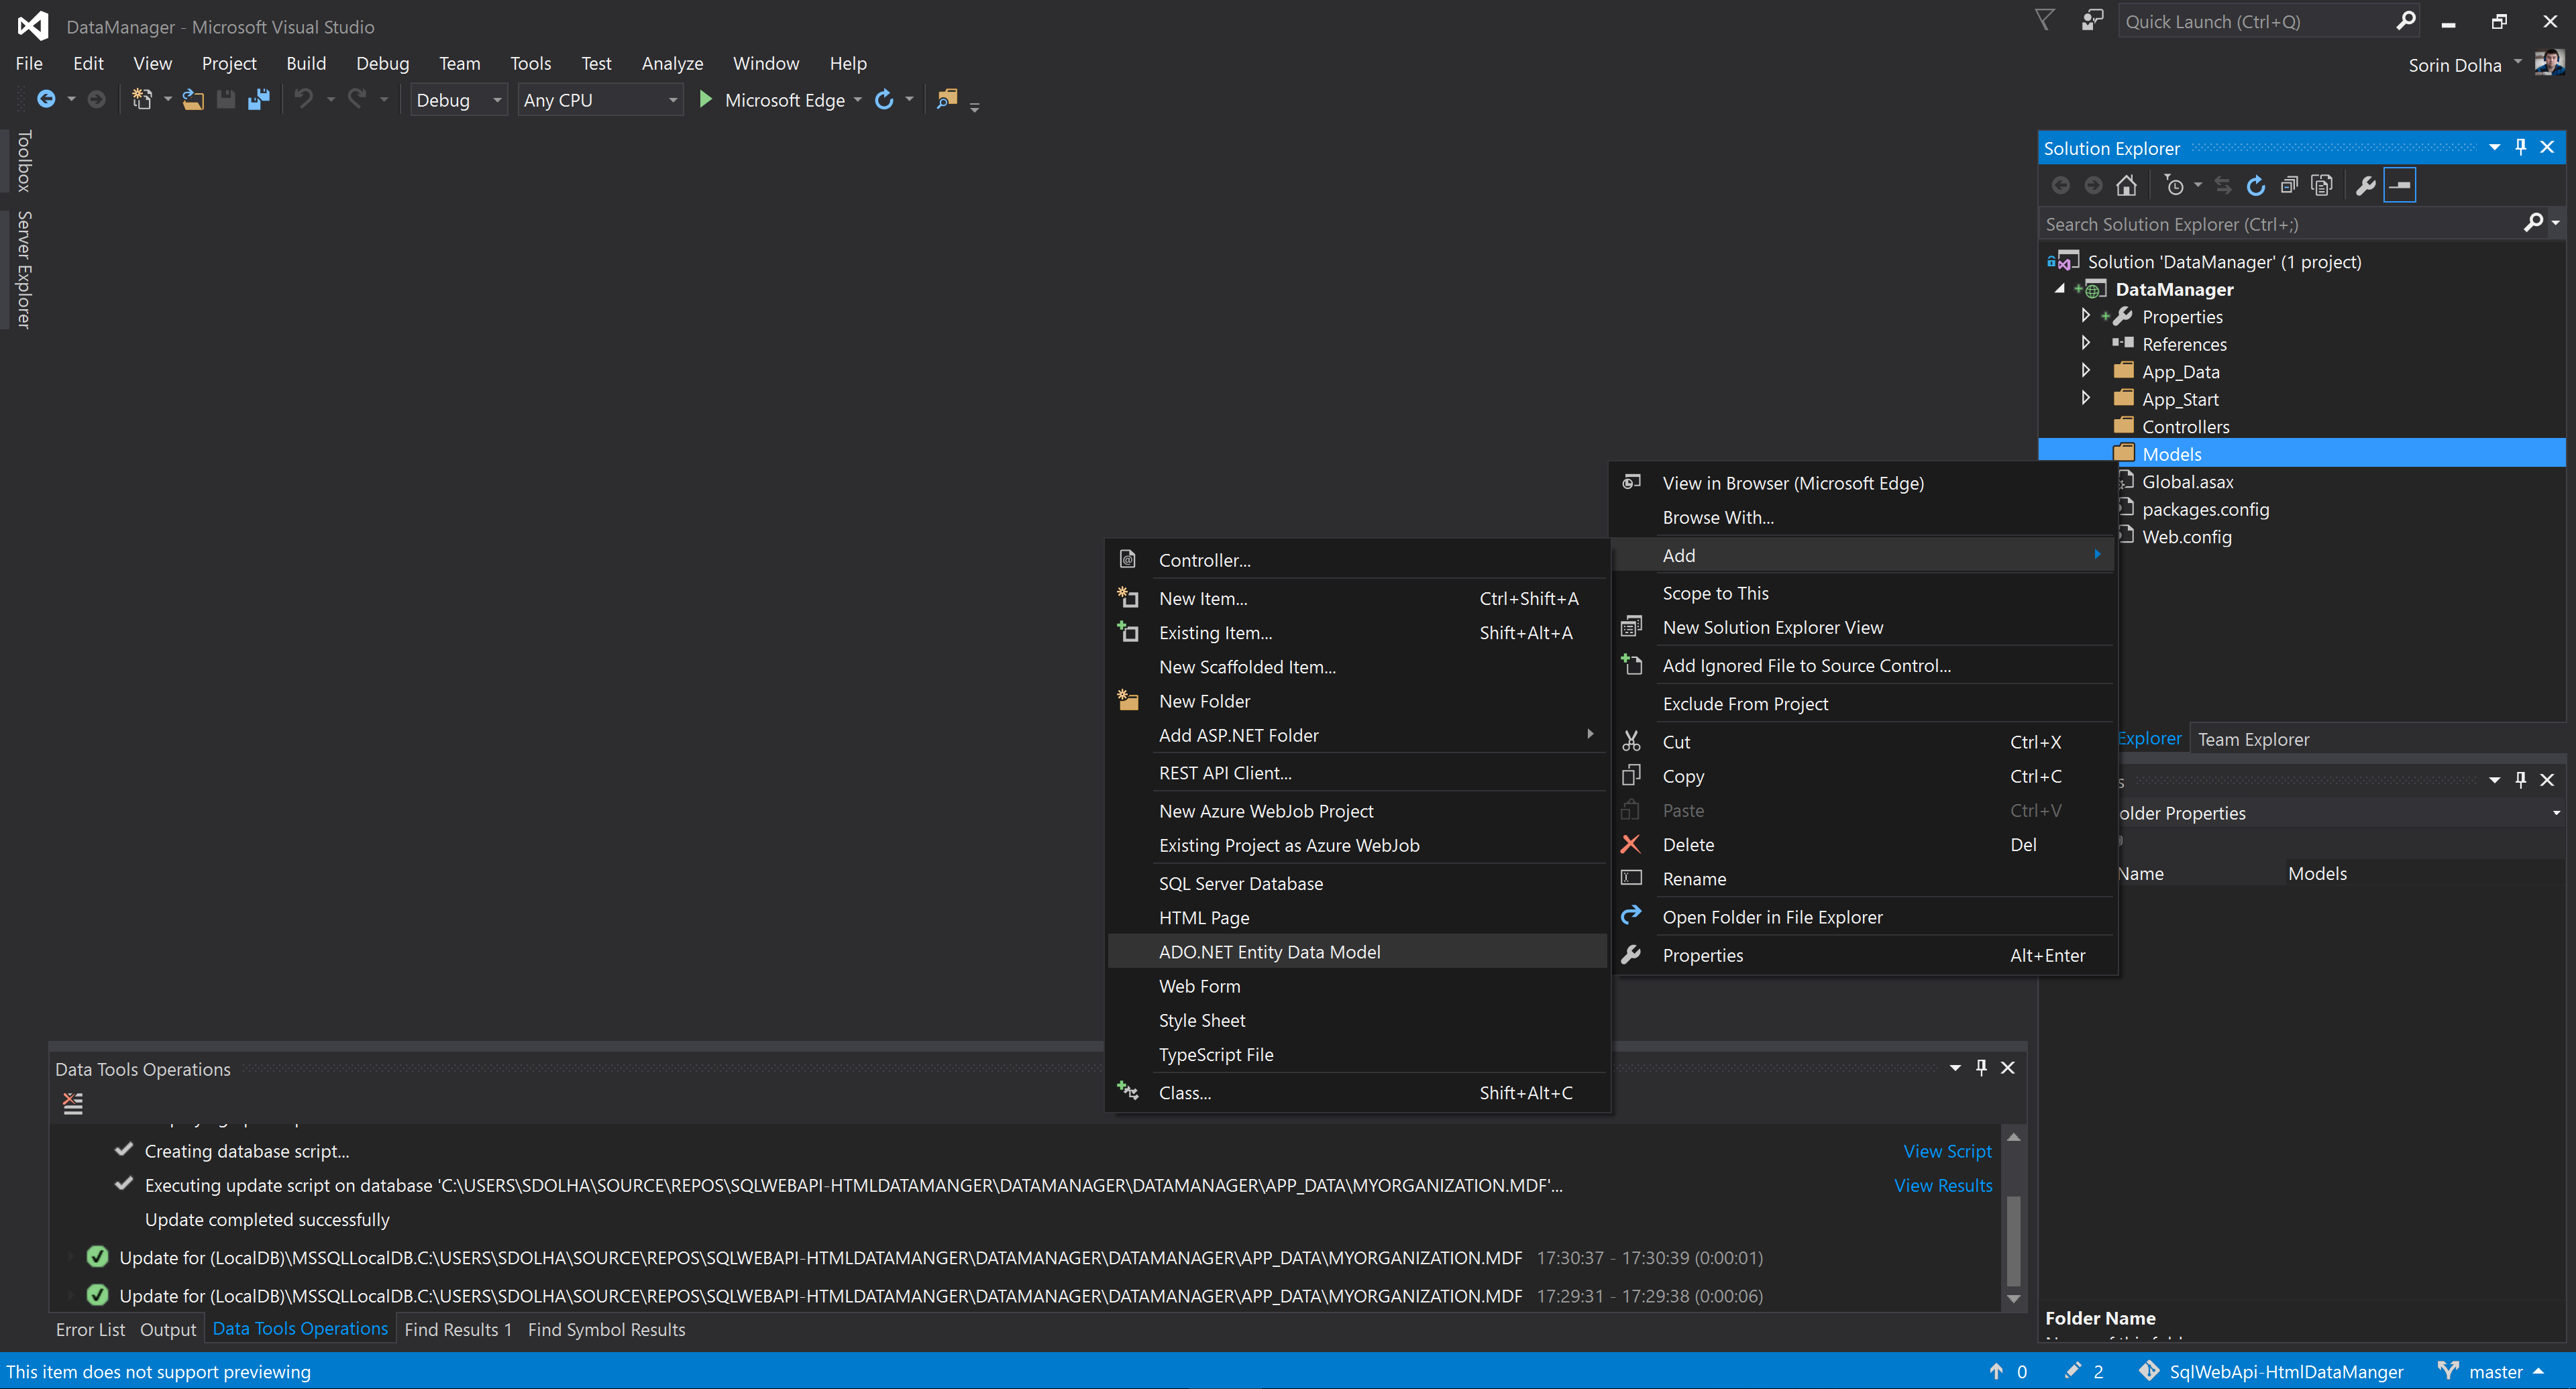
Task: Toggle Show All Files in Solution Explorer
Action: 2321,185
